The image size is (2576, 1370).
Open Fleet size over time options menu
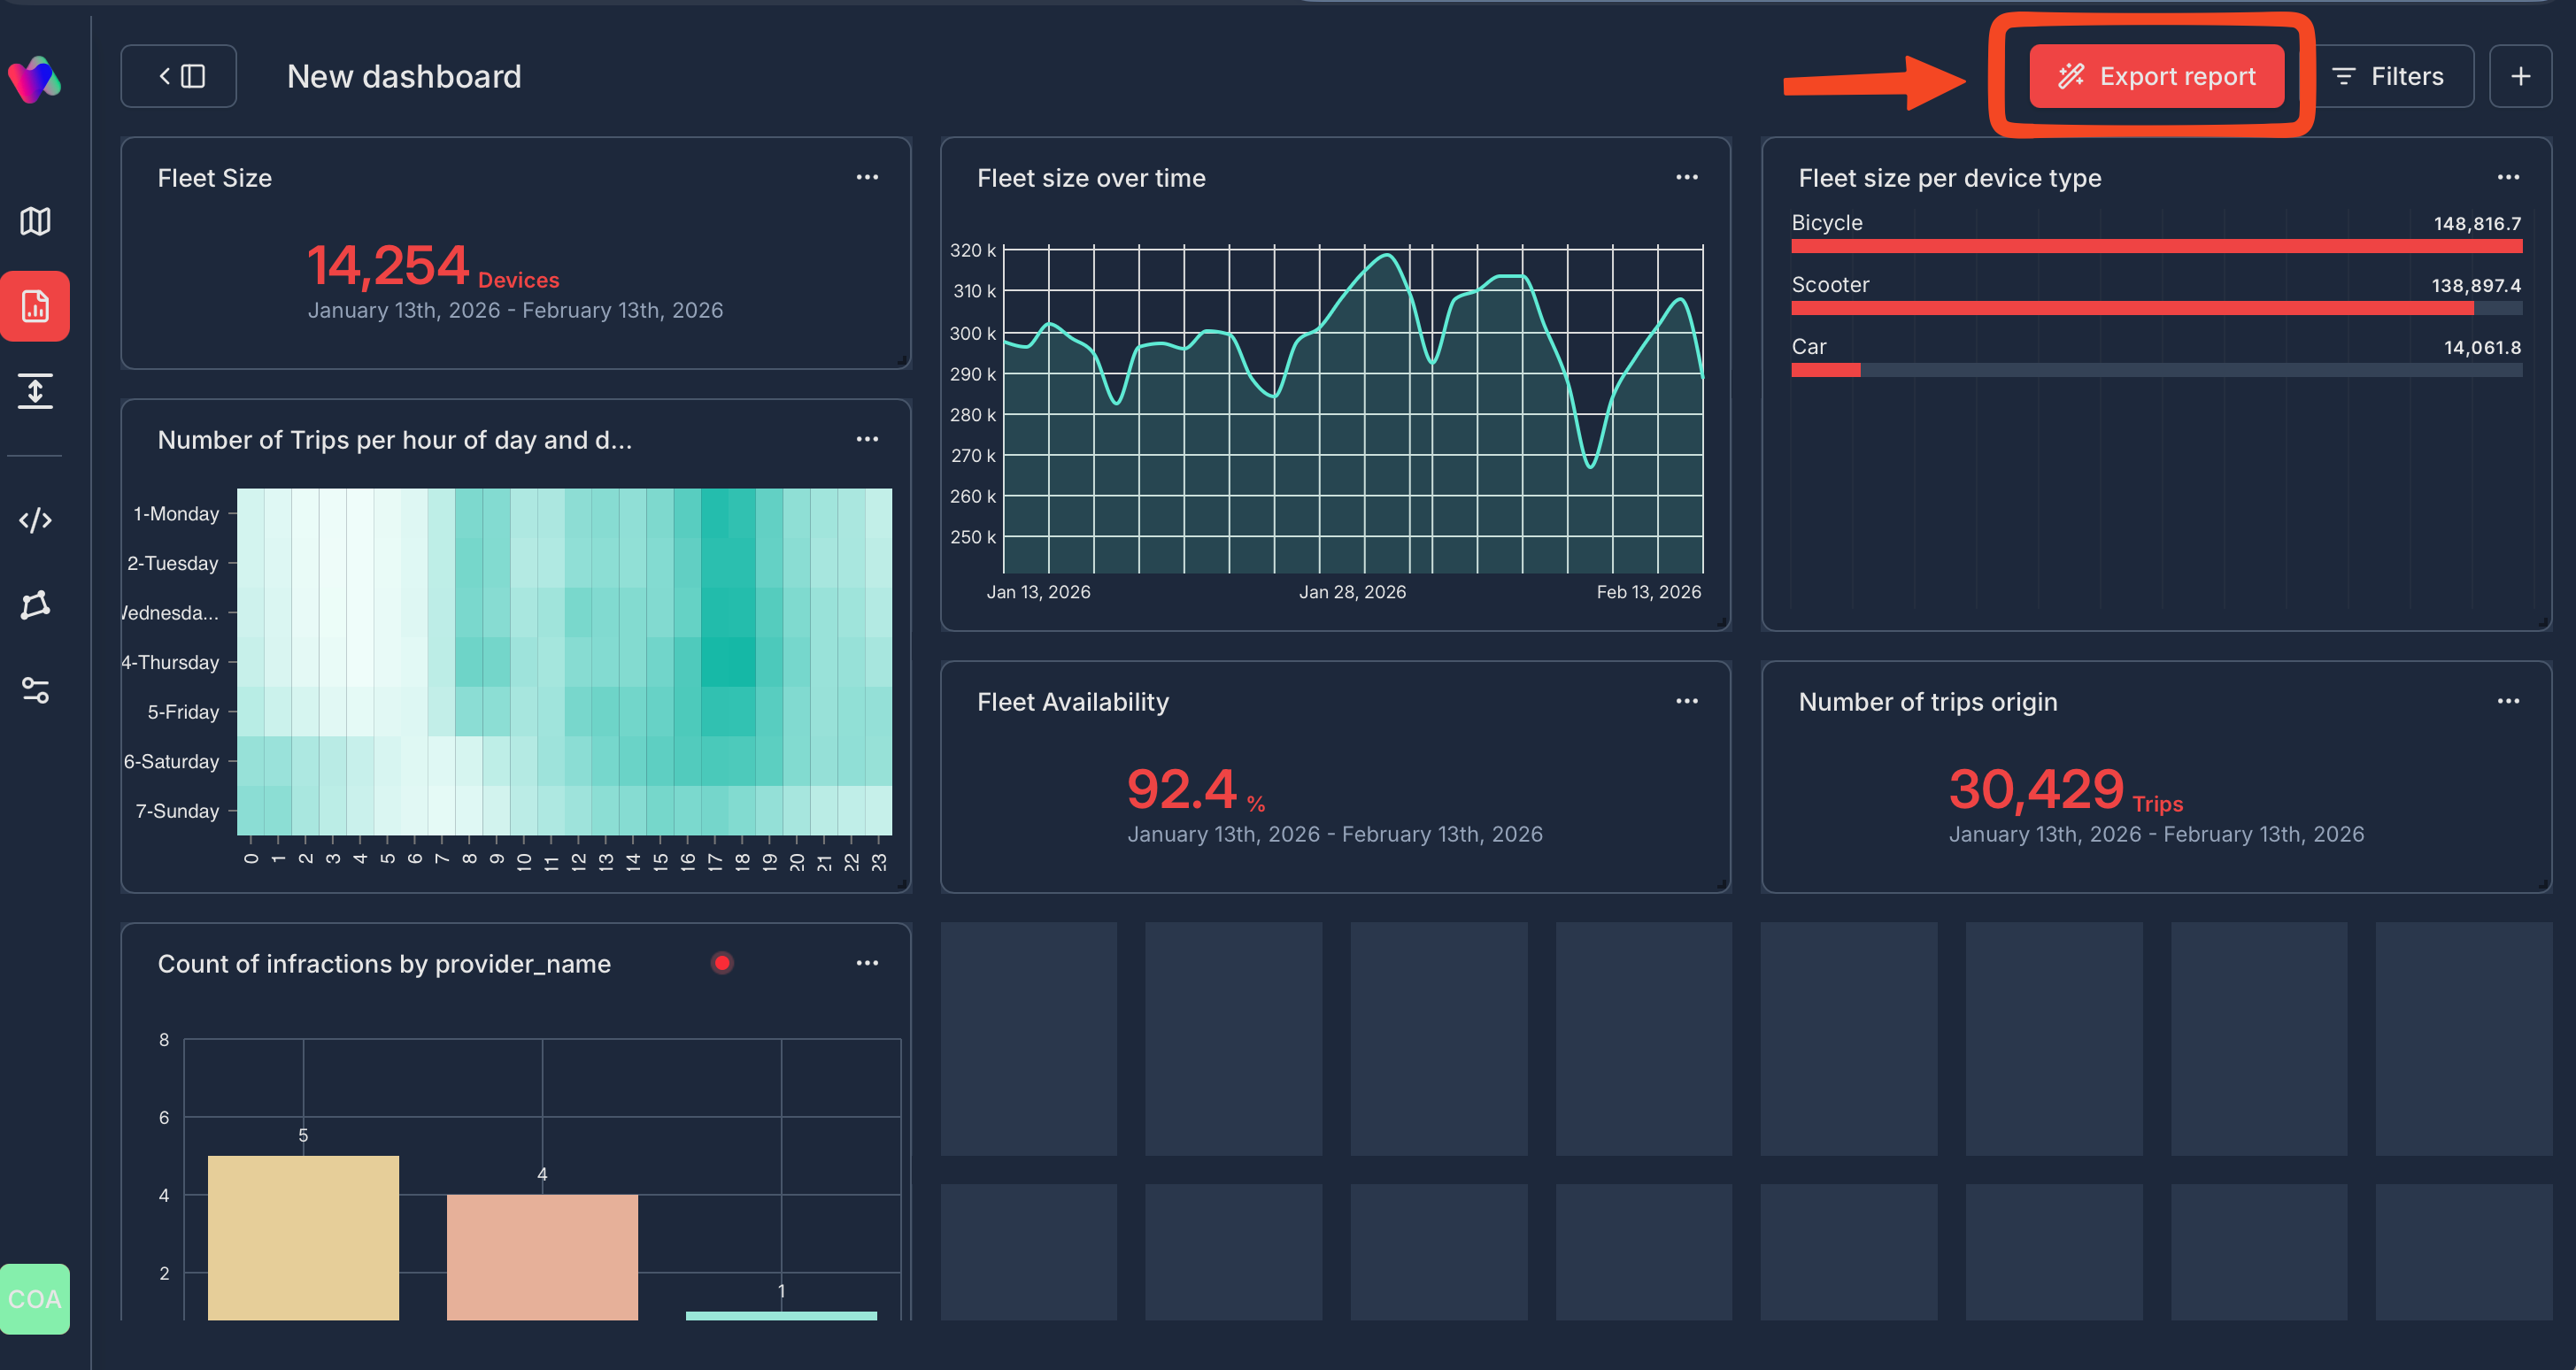pos(1687,177)
